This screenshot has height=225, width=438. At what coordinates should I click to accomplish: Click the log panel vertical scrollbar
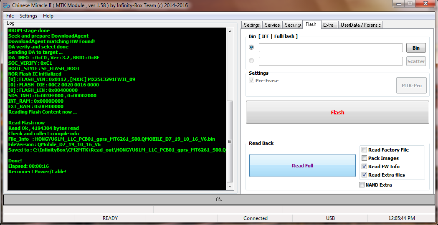(x=230, y=142)
